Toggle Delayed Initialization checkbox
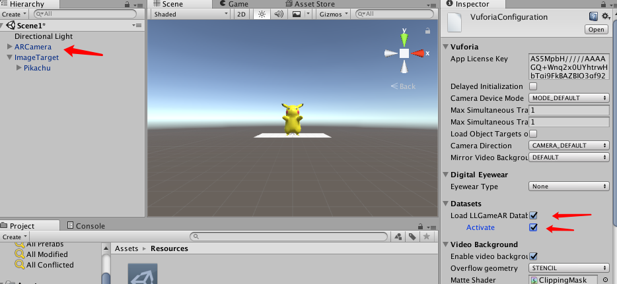 pos(533,86)
